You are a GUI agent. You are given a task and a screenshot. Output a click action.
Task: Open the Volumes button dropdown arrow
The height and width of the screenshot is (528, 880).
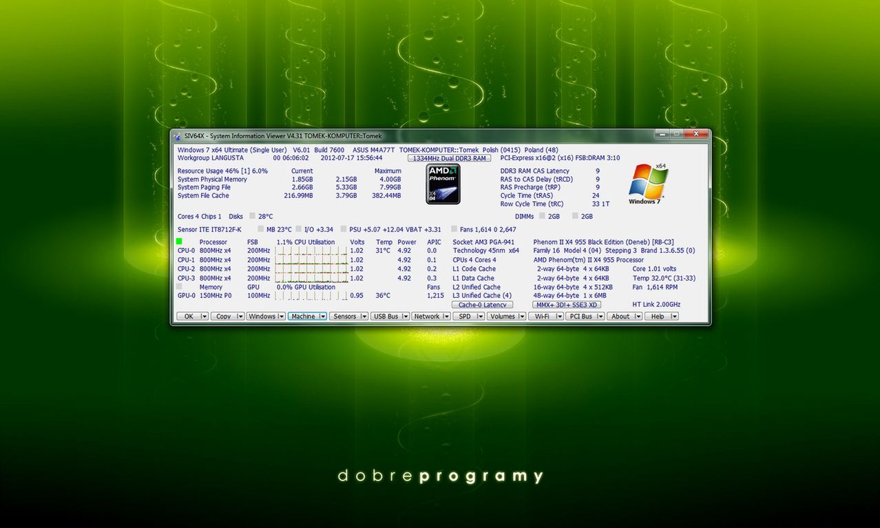pyautogui.click(x=521, y=316)
